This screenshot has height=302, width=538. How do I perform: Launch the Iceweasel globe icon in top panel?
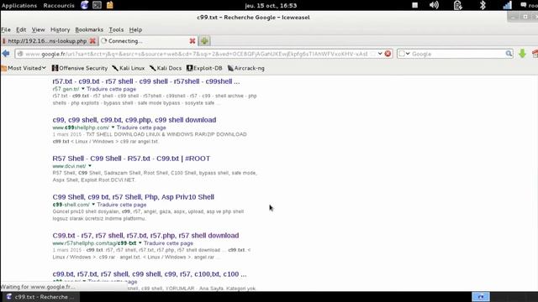(x=84, y=5)
